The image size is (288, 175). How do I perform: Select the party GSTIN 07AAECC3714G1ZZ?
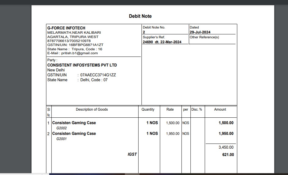(98, 75)
